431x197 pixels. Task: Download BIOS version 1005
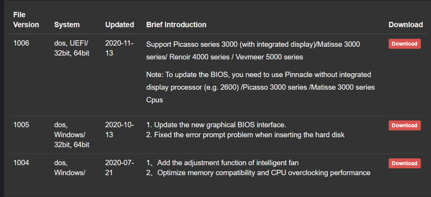coord(404,125)
